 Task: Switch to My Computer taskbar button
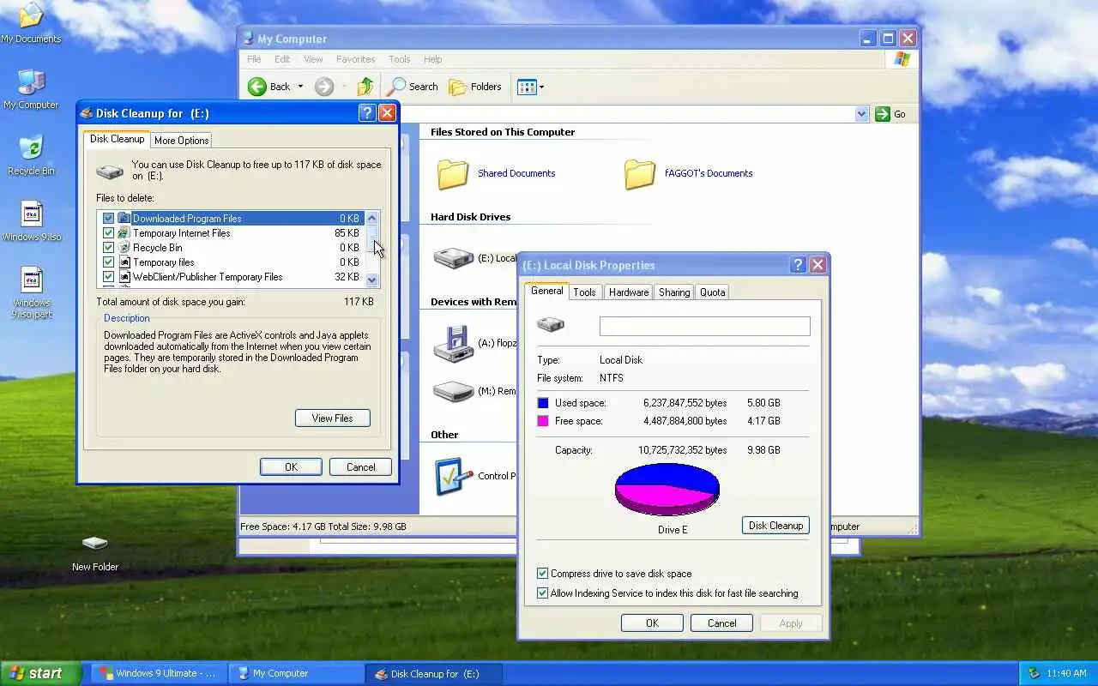[297, 673]
